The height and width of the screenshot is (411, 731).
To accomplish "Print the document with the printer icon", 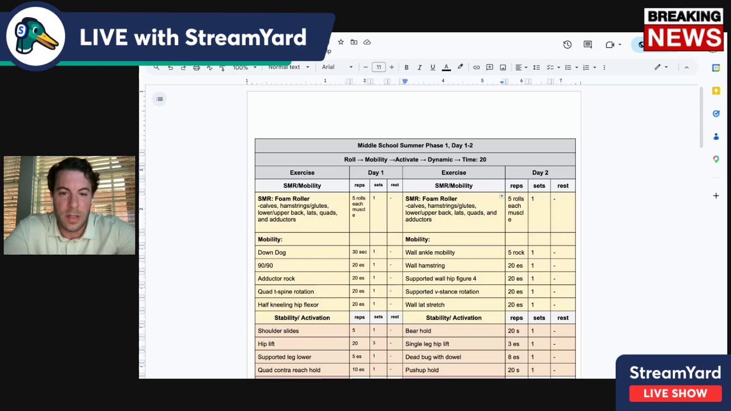I will point(196,67).
